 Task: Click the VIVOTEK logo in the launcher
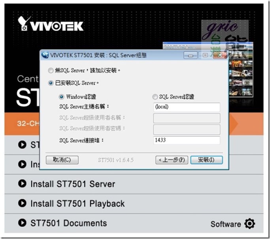tap(51, 24)
